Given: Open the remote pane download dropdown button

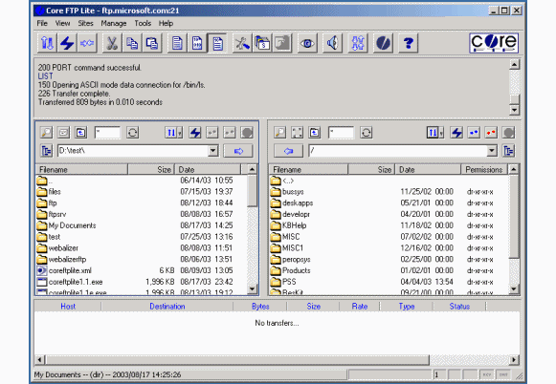Looking at the screenshot, I should (x=435, y=133).
